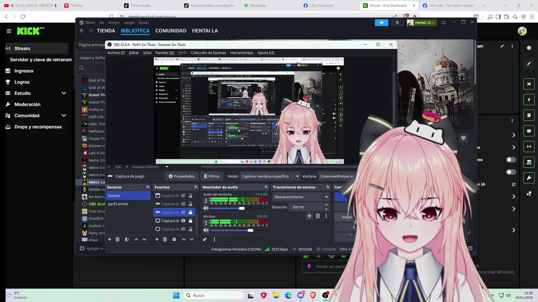The width and height of the screenshot is (538, 302).
Task: Open Steam notifications bell
Action: point(397,23)
